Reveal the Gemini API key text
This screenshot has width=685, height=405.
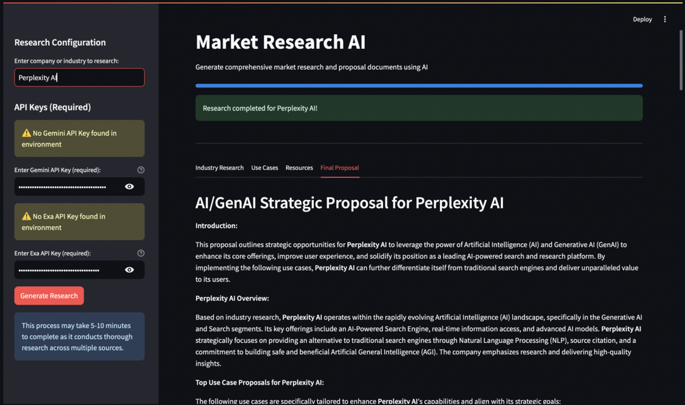(129, 187)
